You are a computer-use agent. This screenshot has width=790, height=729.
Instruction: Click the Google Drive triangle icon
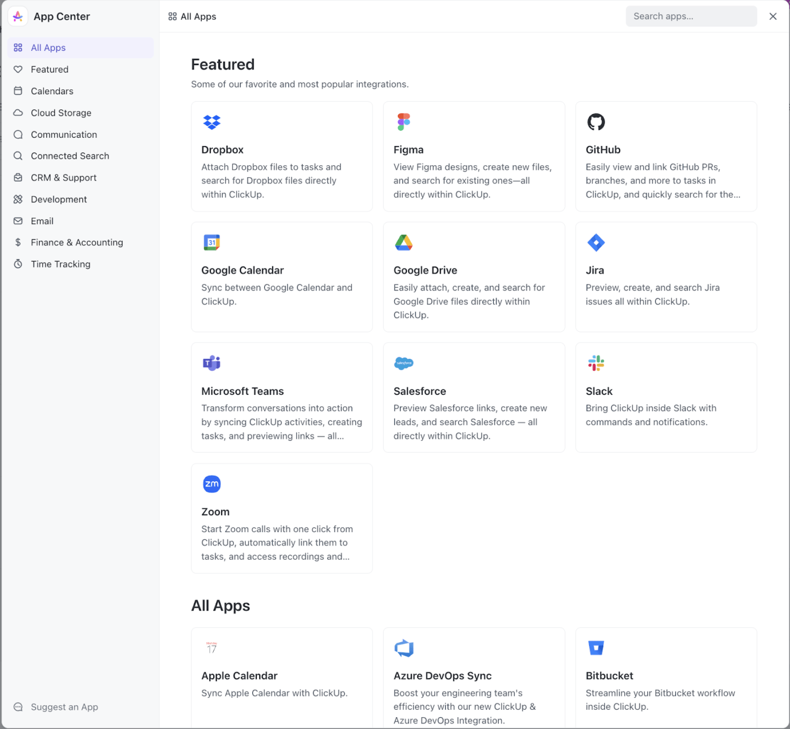click(403, 243)
